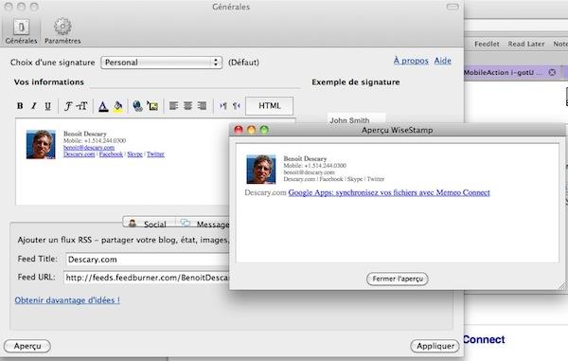Click the Feedlet bookmark in browser window
The image size is (568, 361).
tap(487, 44)
